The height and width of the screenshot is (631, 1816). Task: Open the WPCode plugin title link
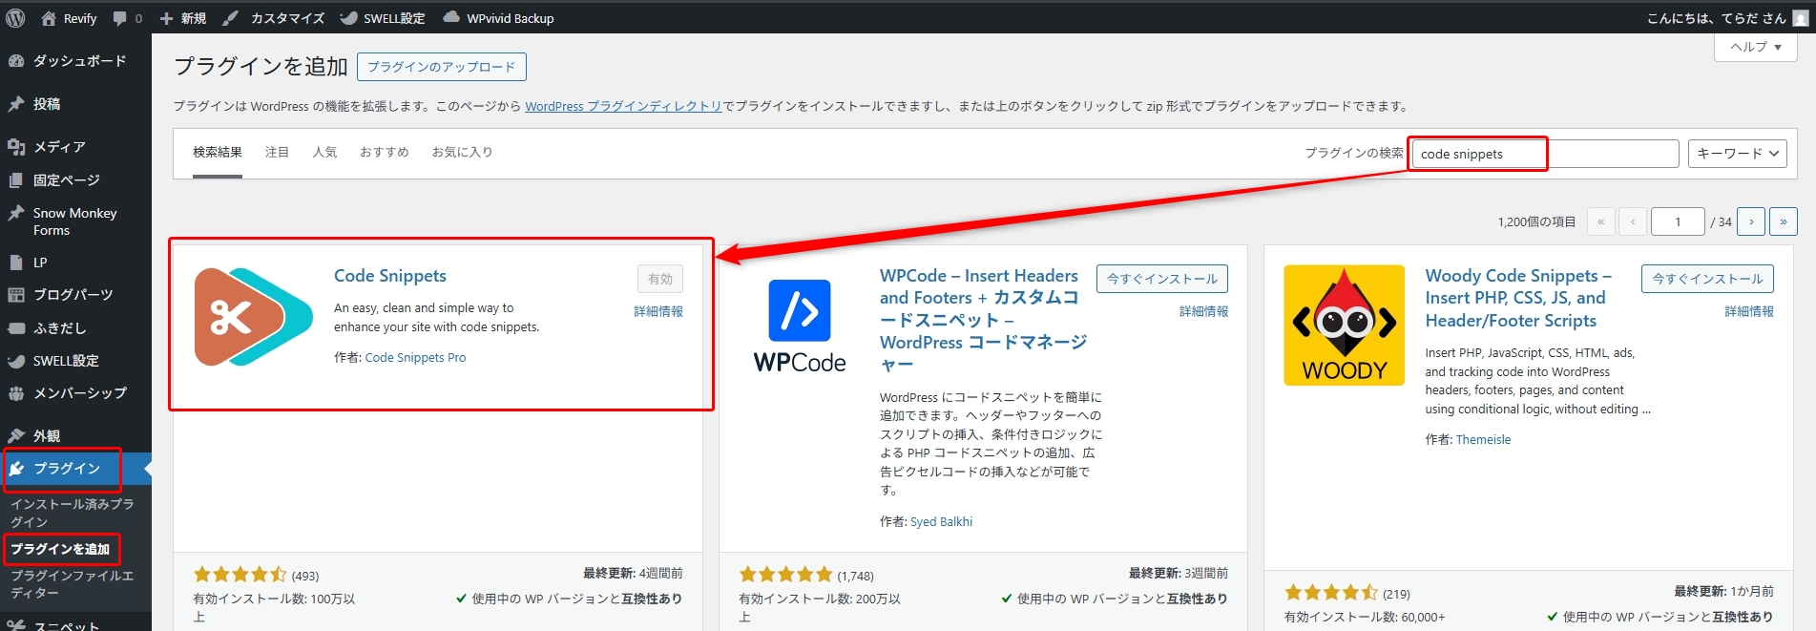(x=983, y=320)
